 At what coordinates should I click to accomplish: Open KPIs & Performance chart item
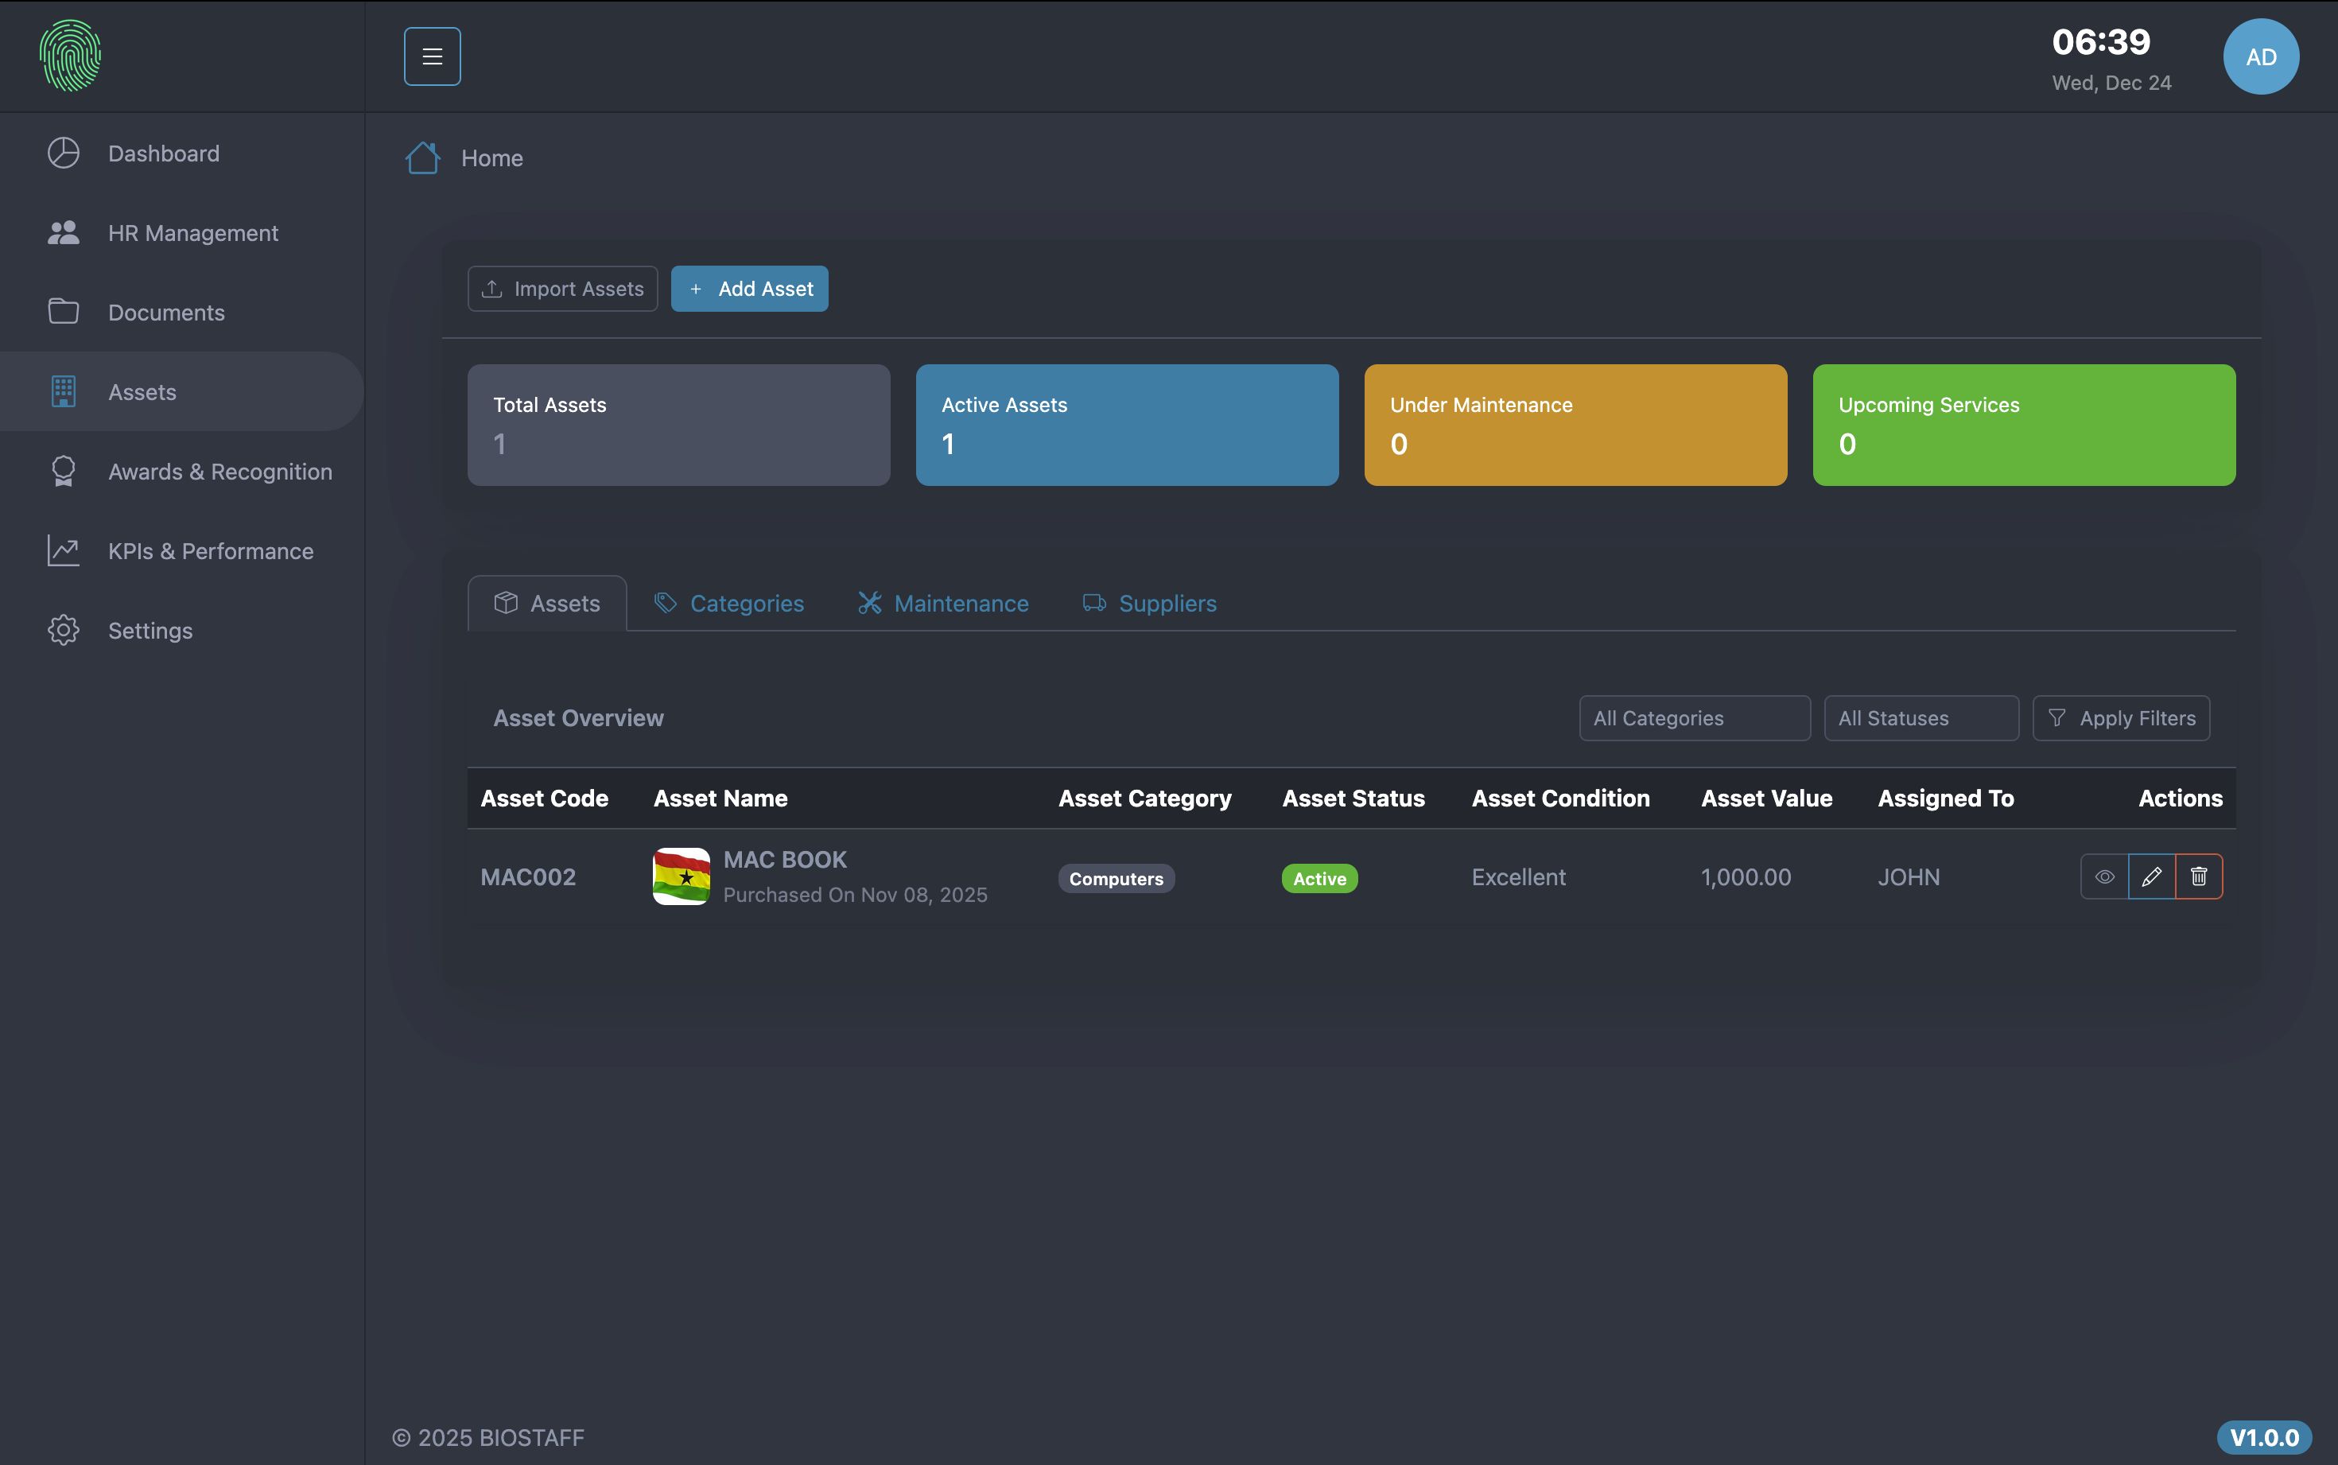[x=209, y=551]
